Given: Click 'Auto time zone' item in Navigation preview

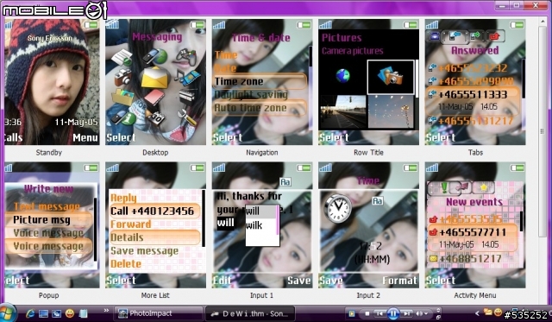Looking at the screenshot, I should pos(260,108).
